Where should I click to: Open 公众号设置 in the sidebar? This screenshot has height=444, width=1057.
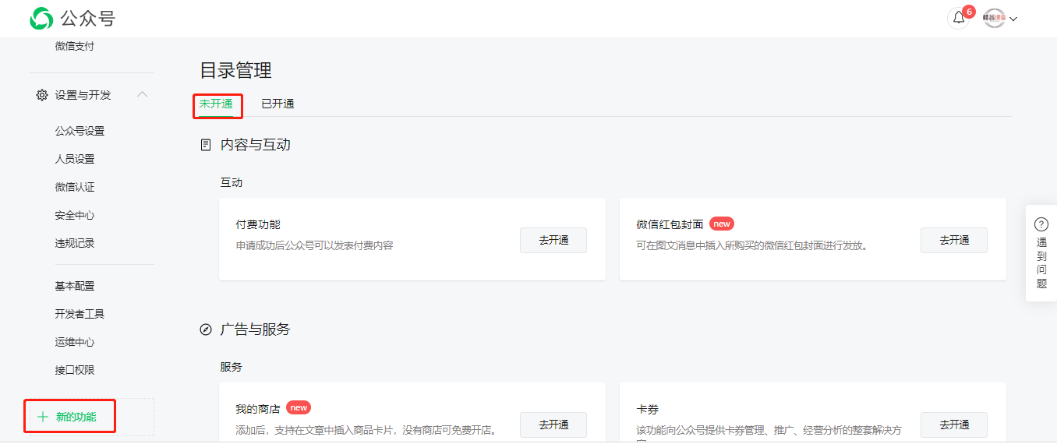(80, 131)
